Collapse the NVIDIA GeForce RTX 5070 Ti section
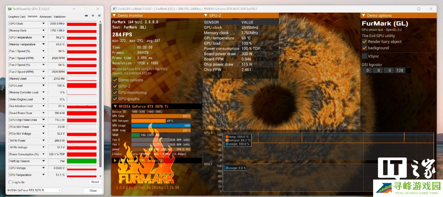Screen dimensions: 443x197 [115, 106]
